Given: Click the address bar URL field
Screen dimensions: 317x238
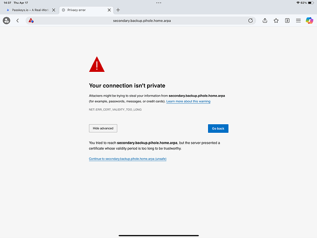Looking at the screenshot, I should point(142,20).
